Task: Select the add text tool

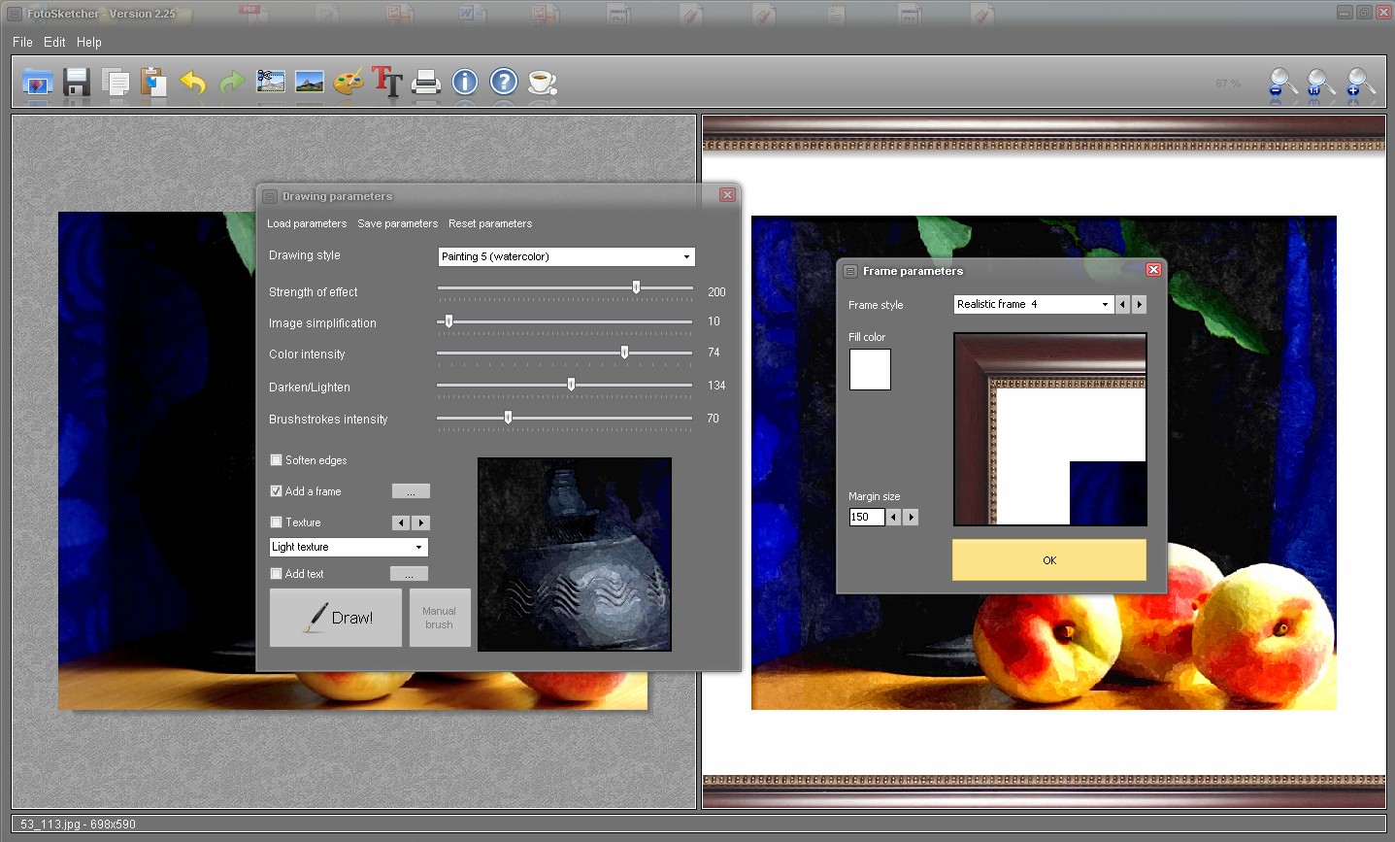Action: [x=387, y=83]
